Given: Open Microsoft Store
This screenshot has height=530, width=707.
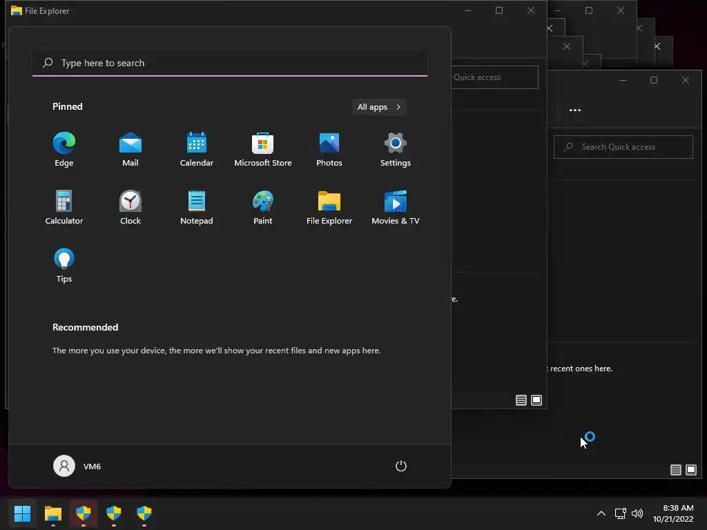Looking at the screenshot, I should coord(263,150).
